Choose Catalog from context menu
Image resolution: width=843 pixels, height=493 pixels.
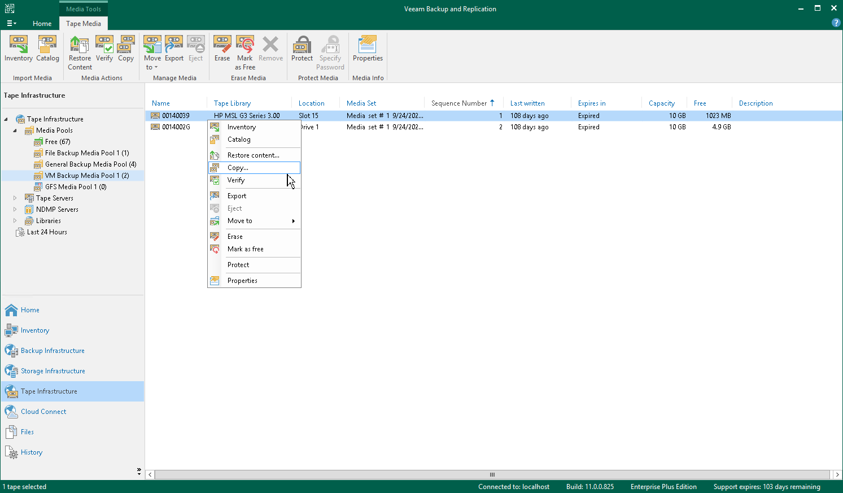(x=254, y=139)
